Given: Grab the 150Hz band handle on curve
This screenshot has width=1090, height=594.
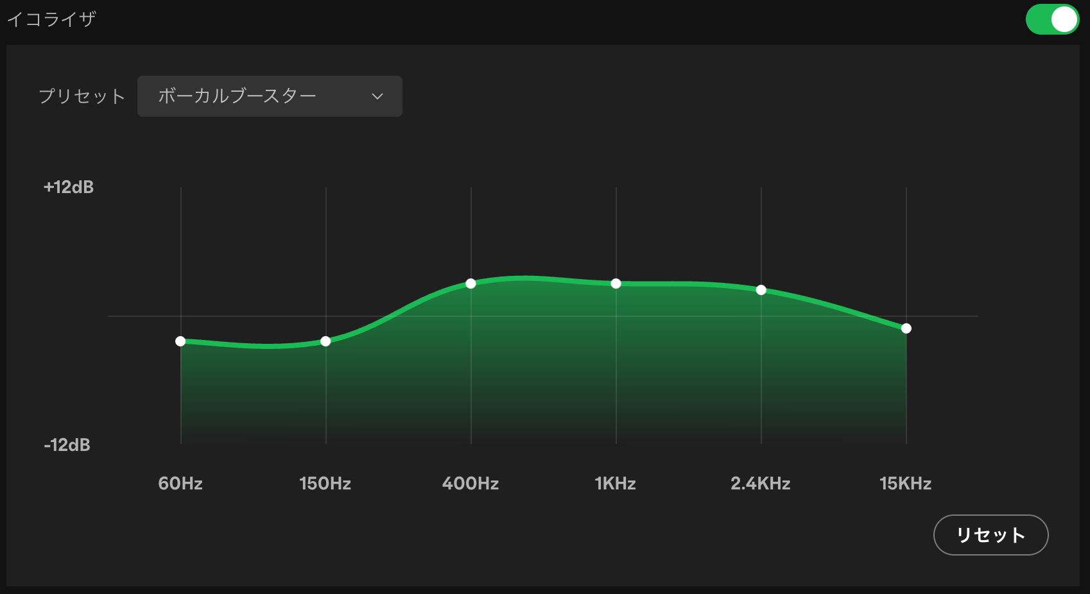Looking at the screenshot, I should 325,341.
